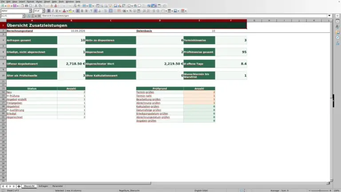Click Sort Ascending icon
The image size is (341, 192).
[102, 6]
